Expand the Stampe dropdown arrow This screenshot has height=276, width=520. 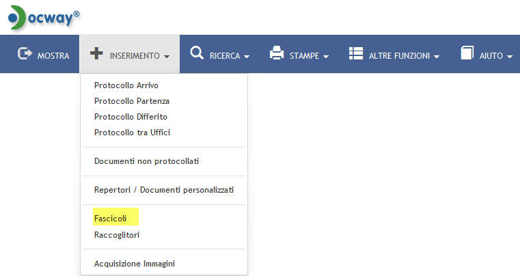coord(326,56)
